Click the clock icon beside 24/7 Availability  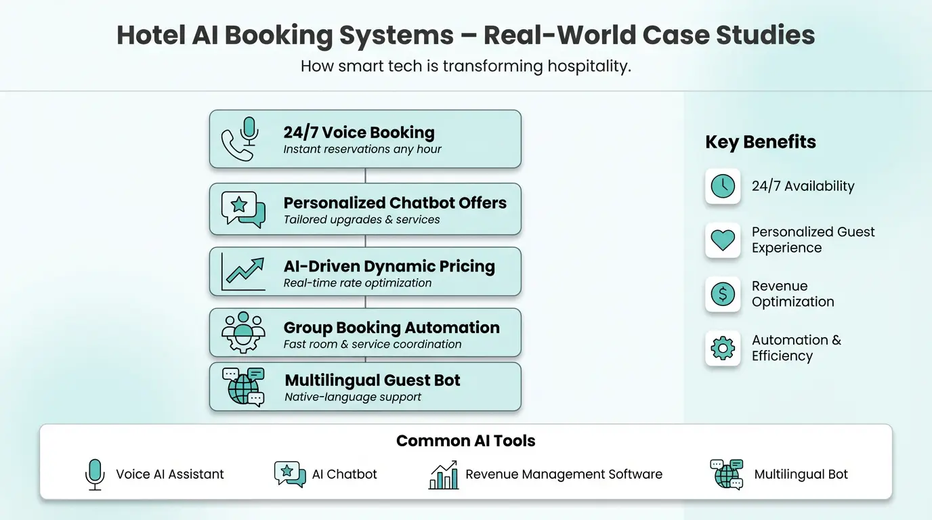tap(723, 186)
